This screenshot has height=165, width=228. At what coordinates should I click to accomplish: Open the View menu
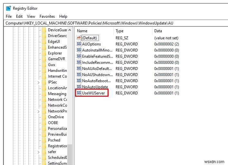click(31, 16)
